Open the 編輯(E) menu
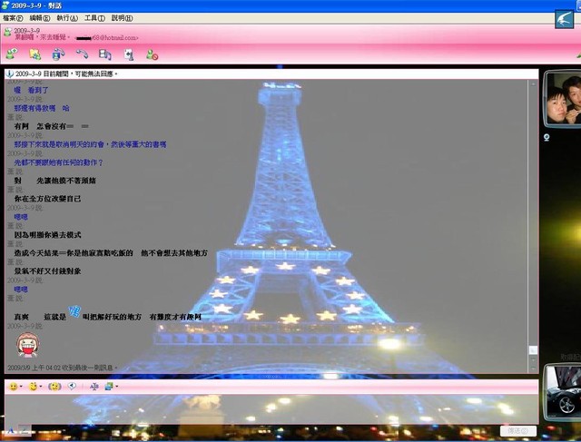This screenshot has width=581, height=442. 40,18
